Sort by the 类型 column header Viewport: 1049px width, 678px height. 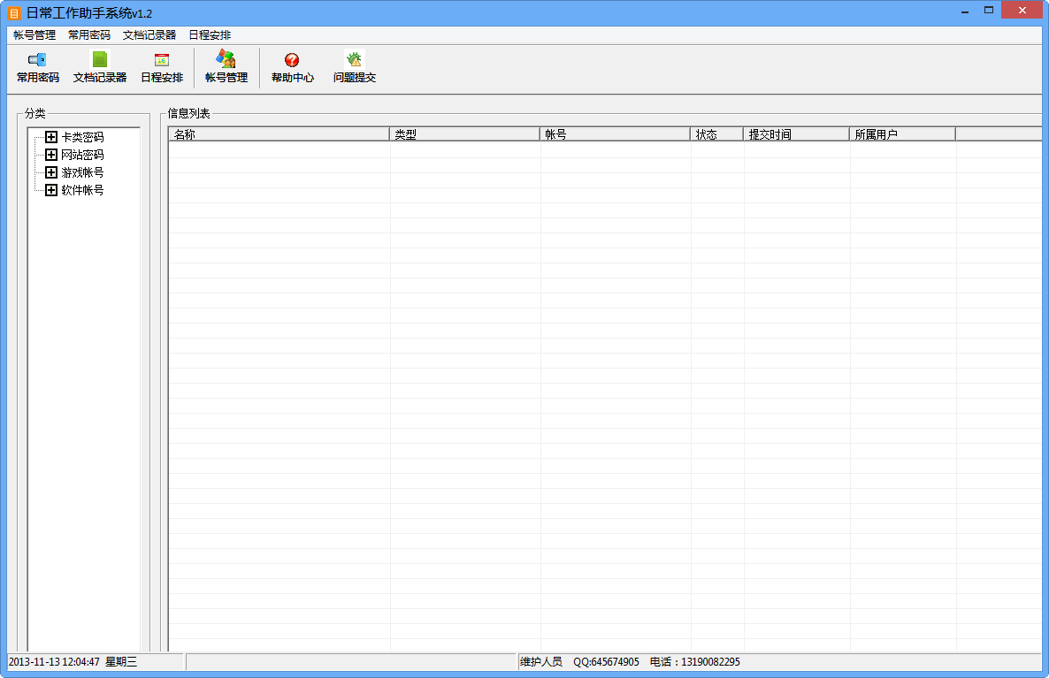[x=464, y=134]
